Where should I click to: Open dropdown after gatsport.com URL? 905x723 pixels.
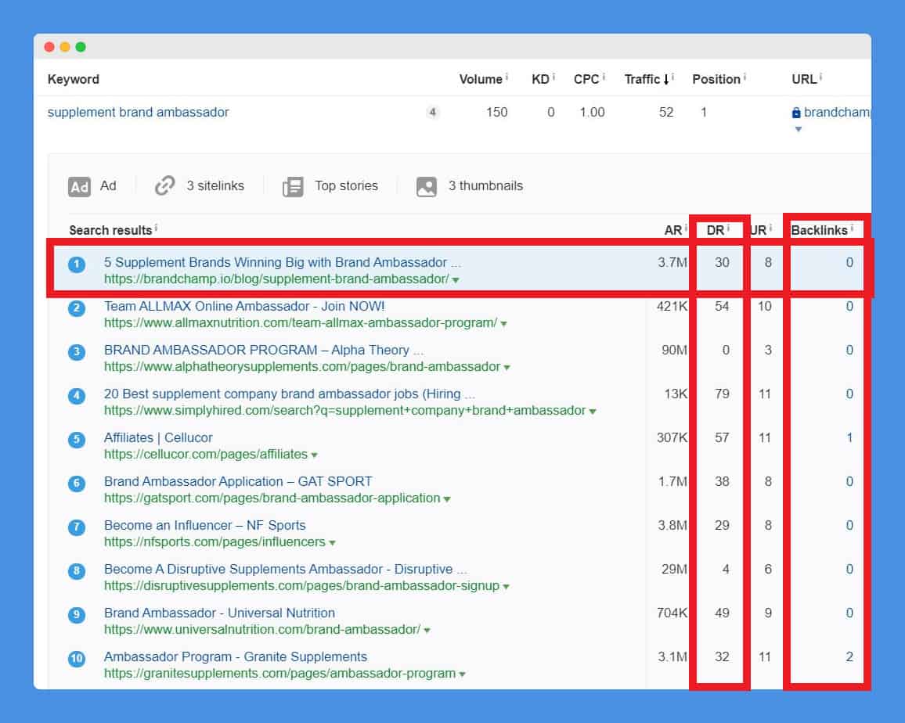[447, 500]
